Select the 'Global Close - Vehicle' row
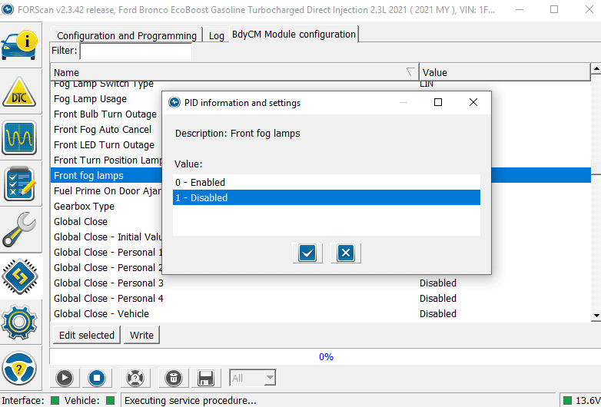Screen dimensions: 601x407 [320, 313]
